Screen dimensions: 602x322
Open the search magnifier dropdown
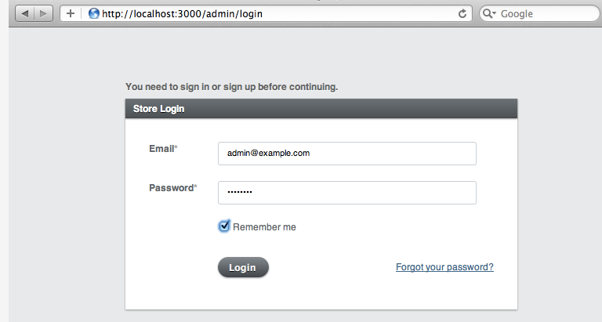click(x=489, y=13)
